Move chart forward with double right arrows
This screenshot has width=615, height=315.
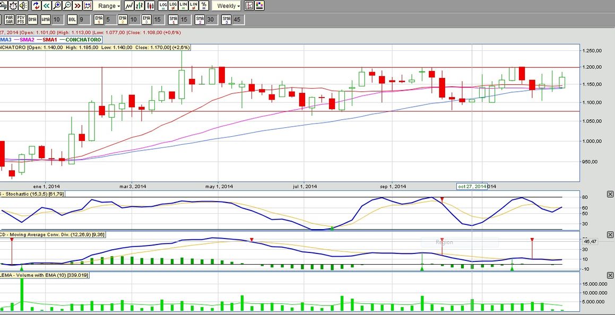point(77,5)
